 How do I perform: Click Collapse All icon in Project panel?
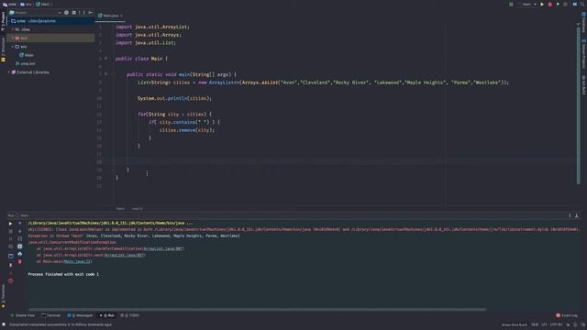73,12
